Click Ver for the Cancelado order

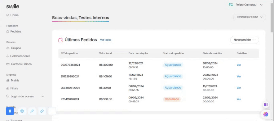[239, 99]
